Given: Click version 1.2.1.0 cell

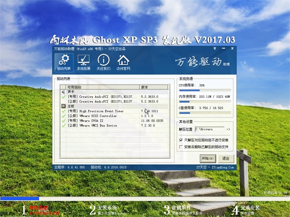Looking at the screenshot, I should tap(147, 116).
